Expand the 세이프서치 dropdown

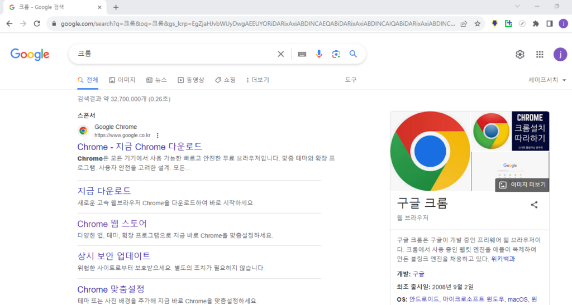547,80
